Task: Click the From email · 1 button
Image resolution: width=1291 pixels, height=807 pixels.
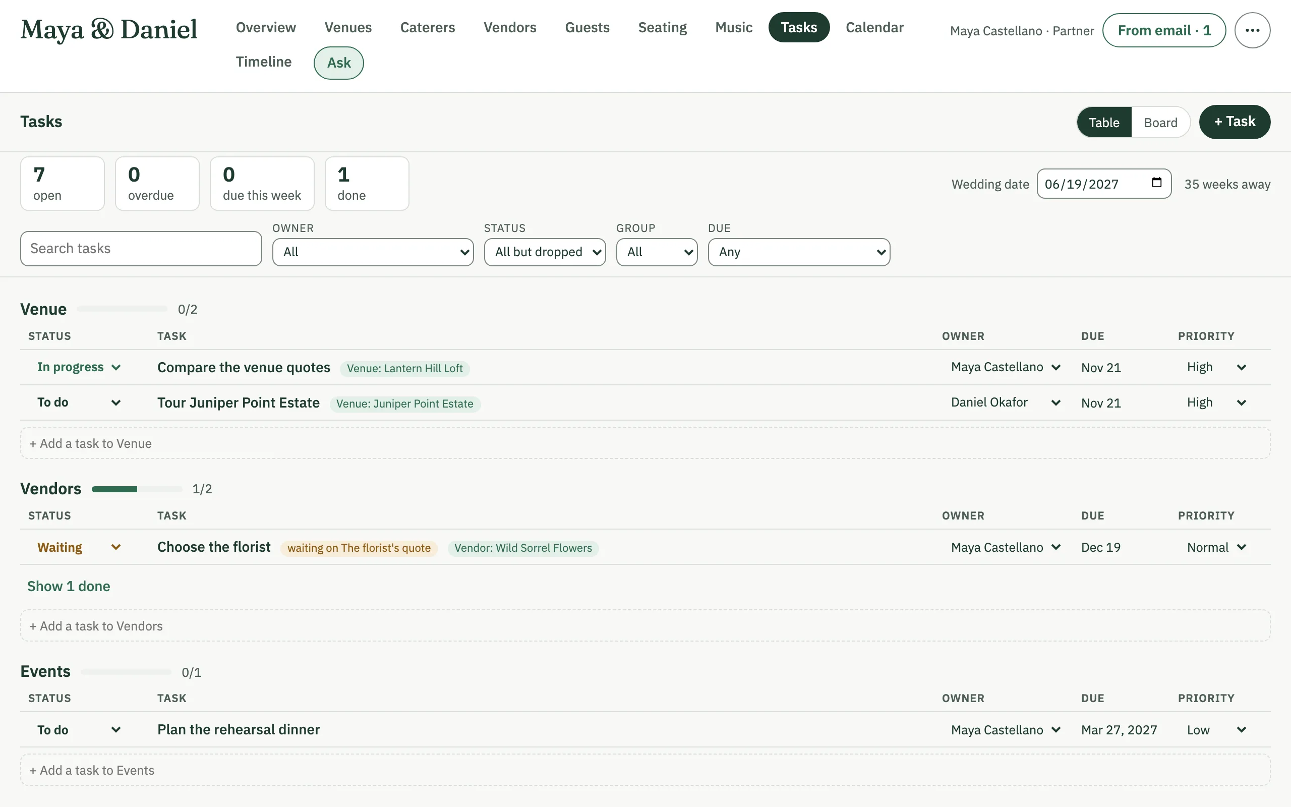Action: pos(1164,30)
